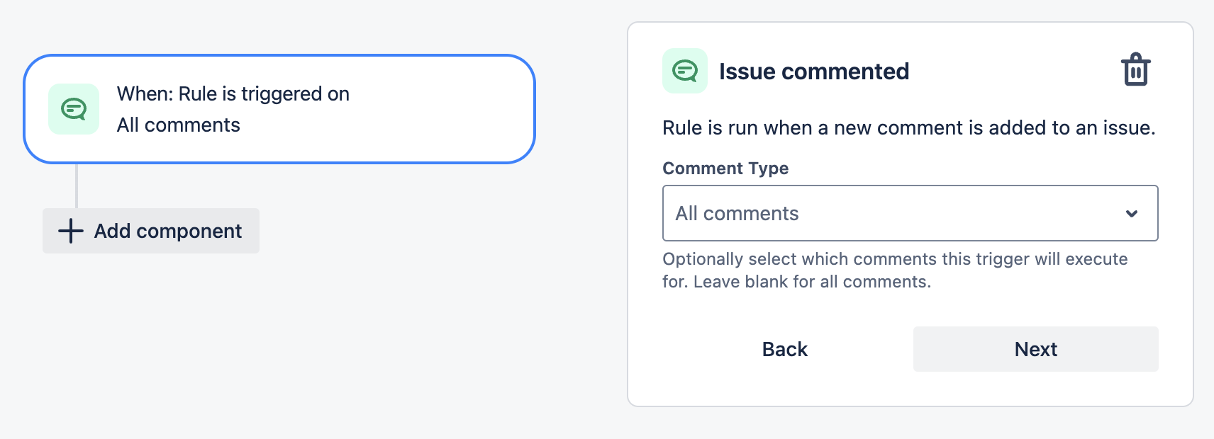Select the All comments text on the trigger card

(178, 125)
